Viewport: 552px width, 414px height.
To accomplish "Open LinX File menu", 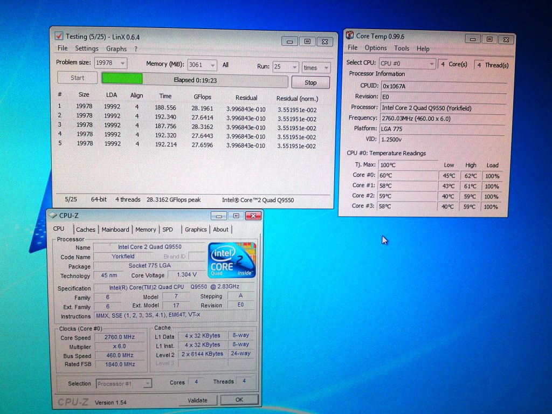I will coord(63,48).
